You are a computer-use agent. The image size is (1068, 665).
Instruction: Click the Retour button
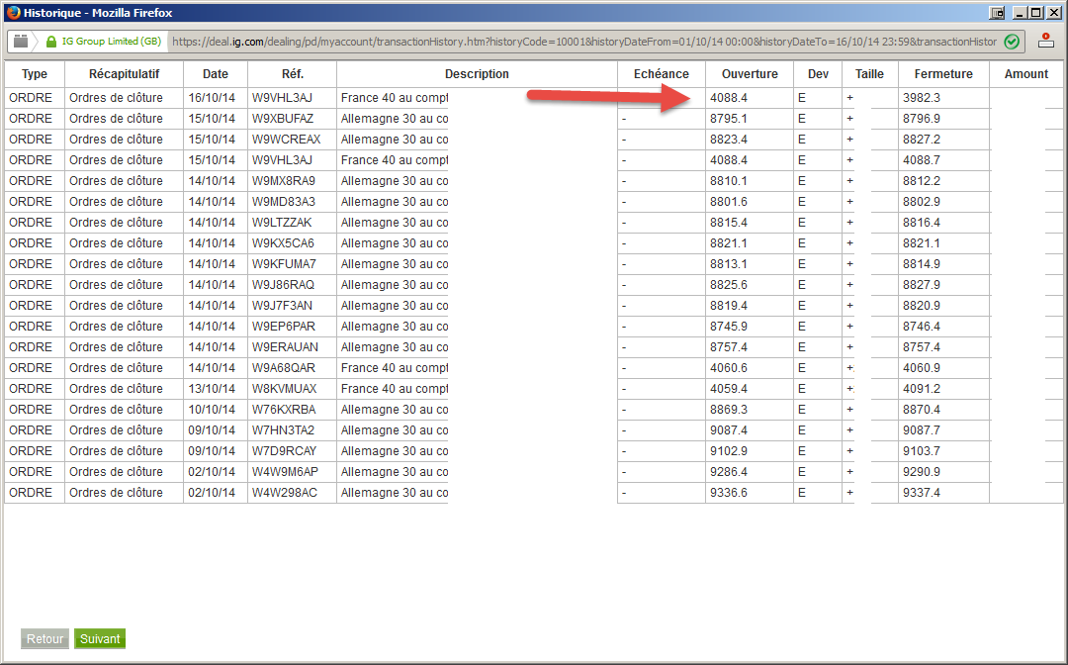point(44,638)
